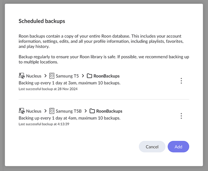208x171 pixels.
Task: Click chevron between Nucleus and Samsung T5
Action: pyautogui.click(x=45, y=76)
